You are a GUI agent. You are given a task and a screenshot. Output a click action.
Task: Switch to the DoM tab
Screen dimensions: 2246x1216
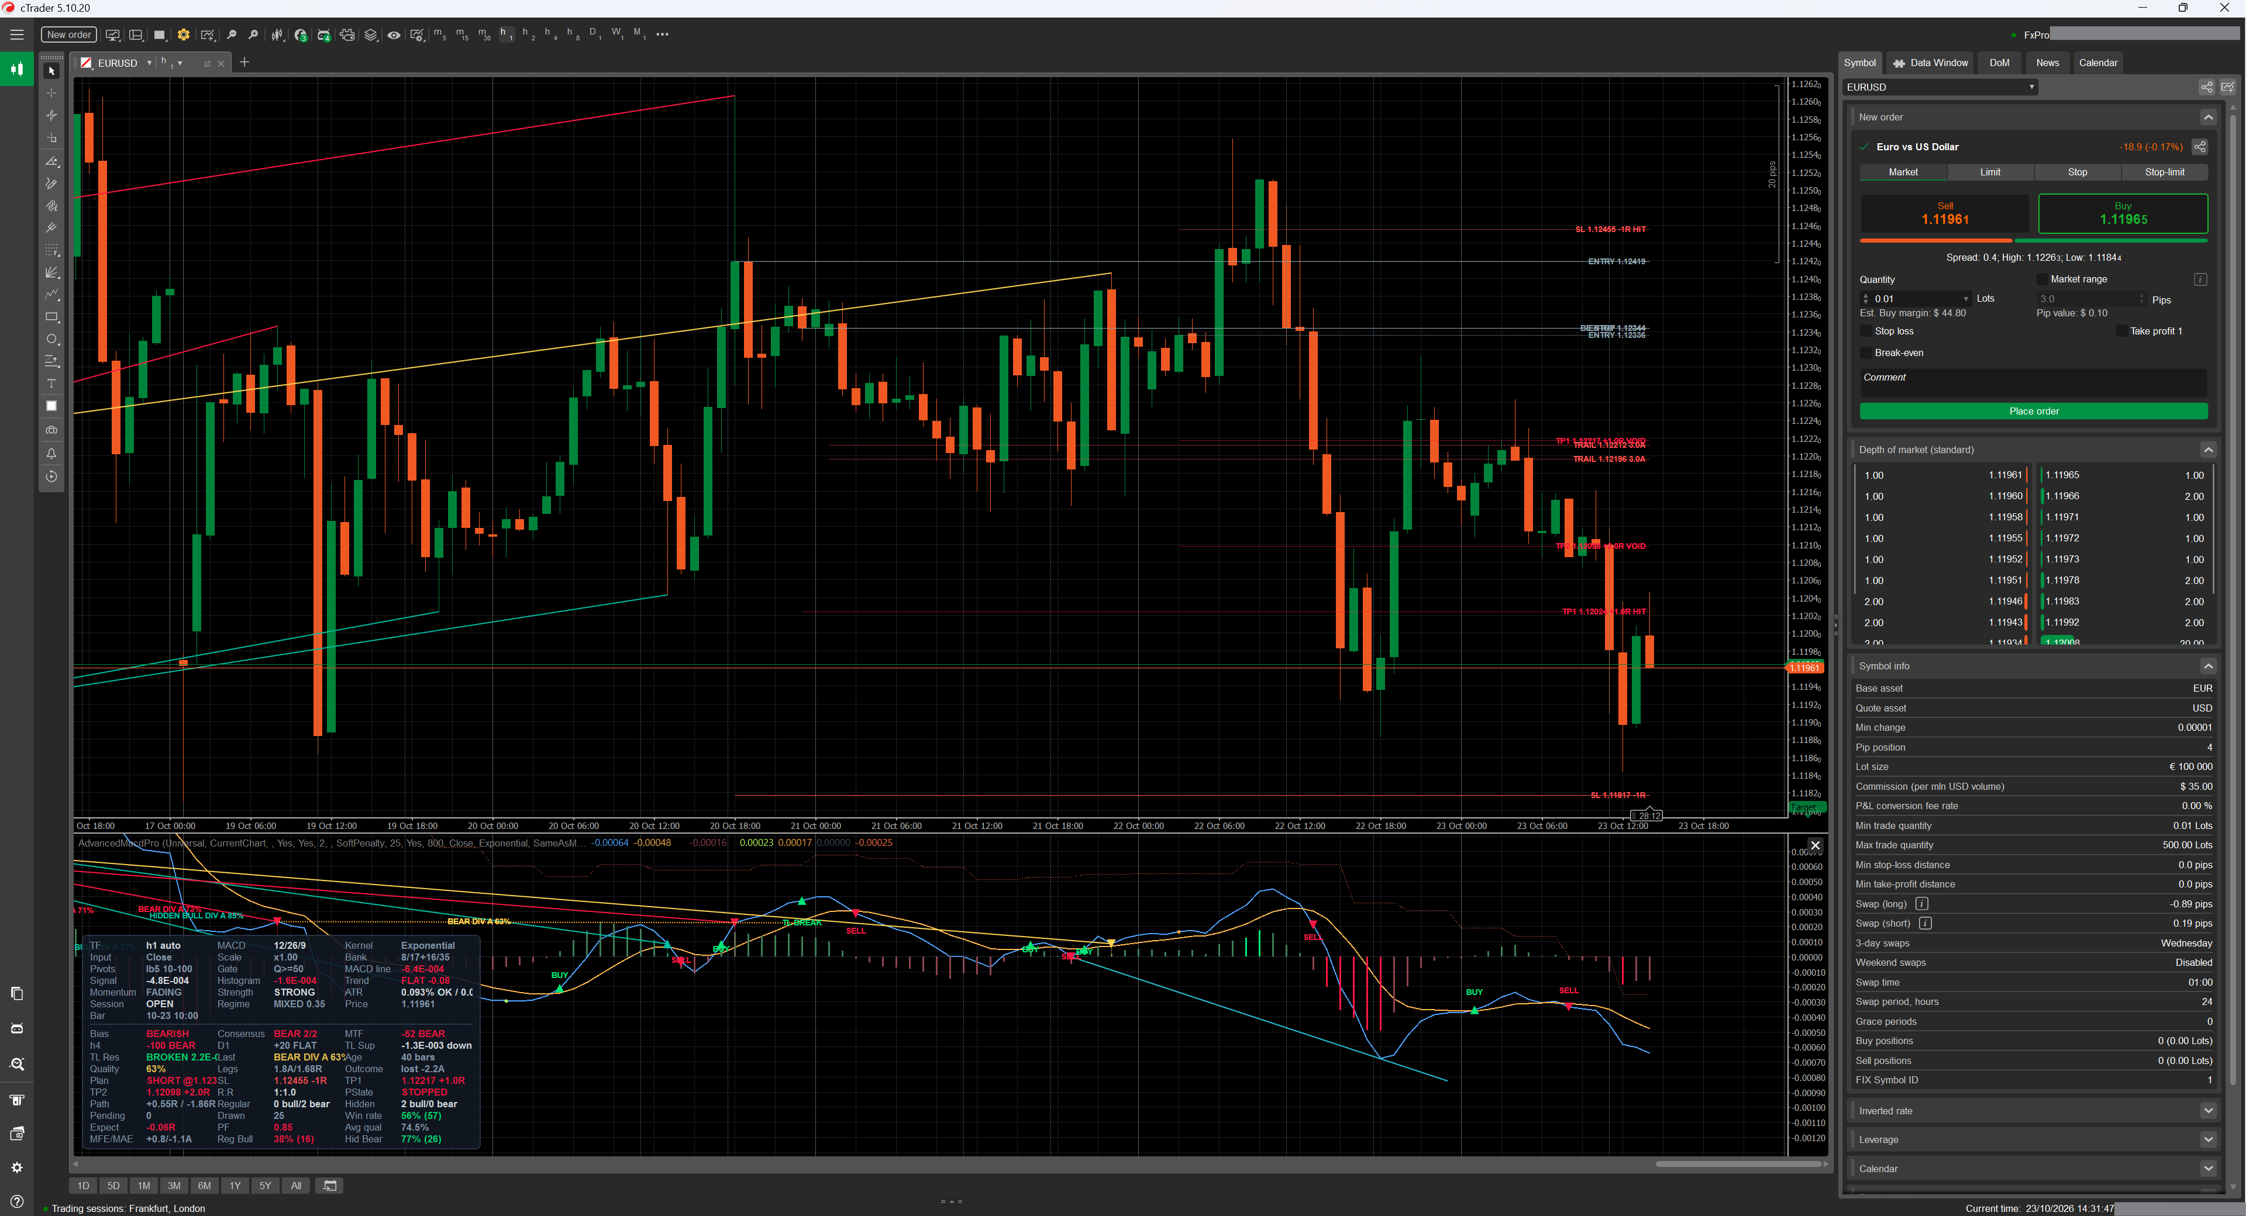pyautogui.click(x=1999, y=63)
